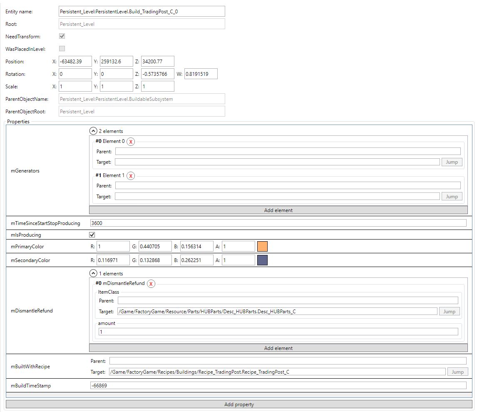Click Jump for Element 1 target
This screenshot has width=477, height=412.
(452, 196)
